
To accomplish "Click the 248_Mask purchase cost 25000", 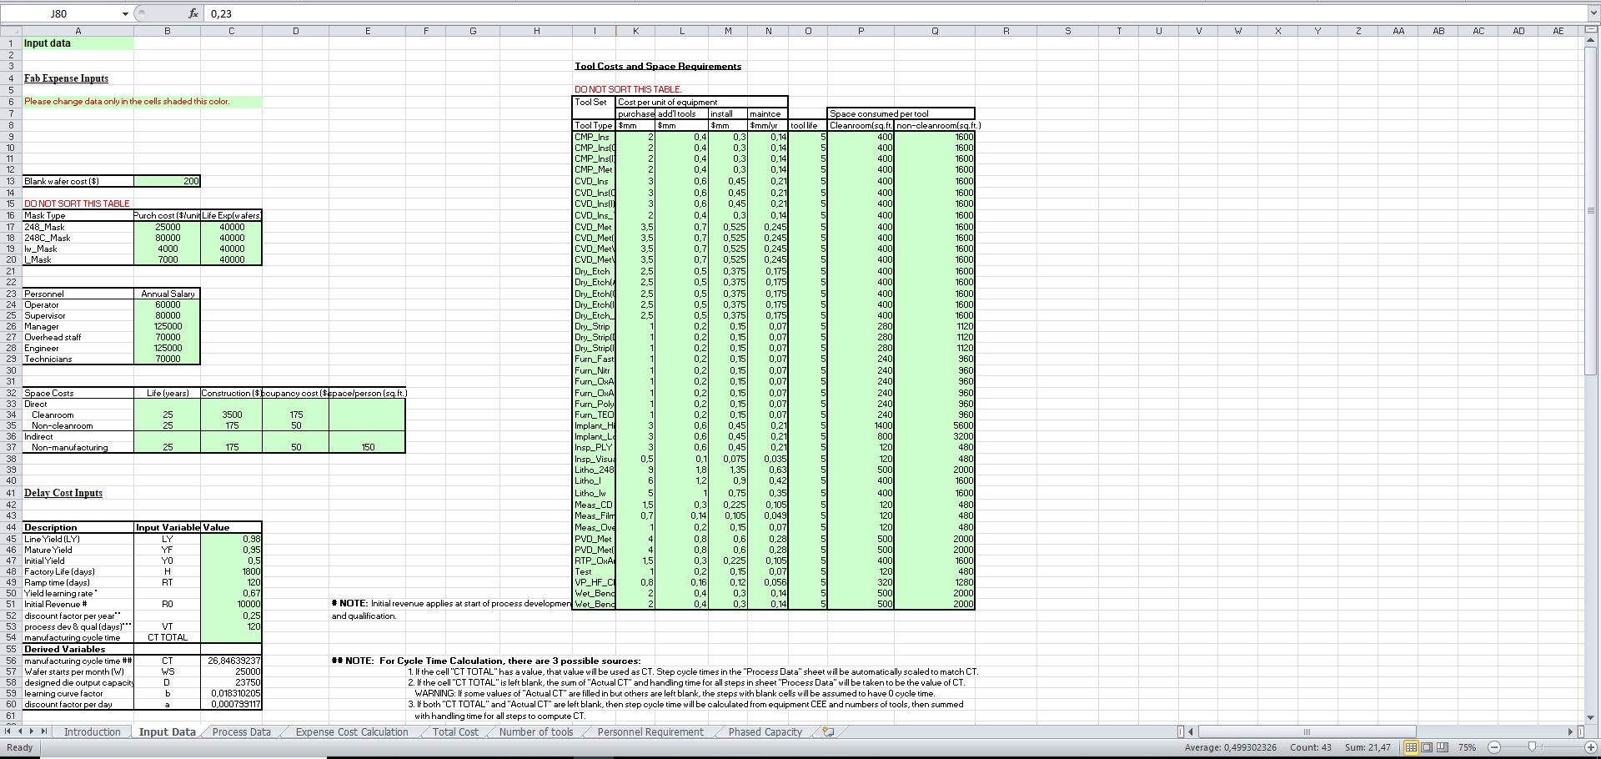I will pos(167,227).
